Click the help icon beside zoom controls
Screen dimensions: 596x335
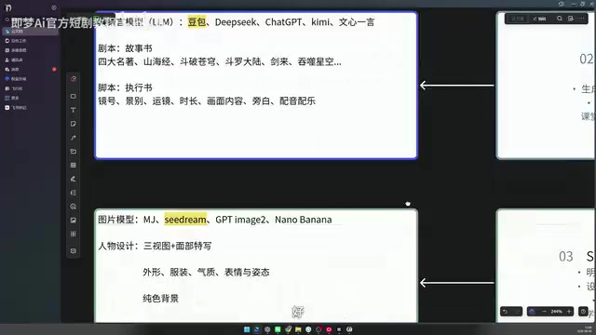pos(584,312)
